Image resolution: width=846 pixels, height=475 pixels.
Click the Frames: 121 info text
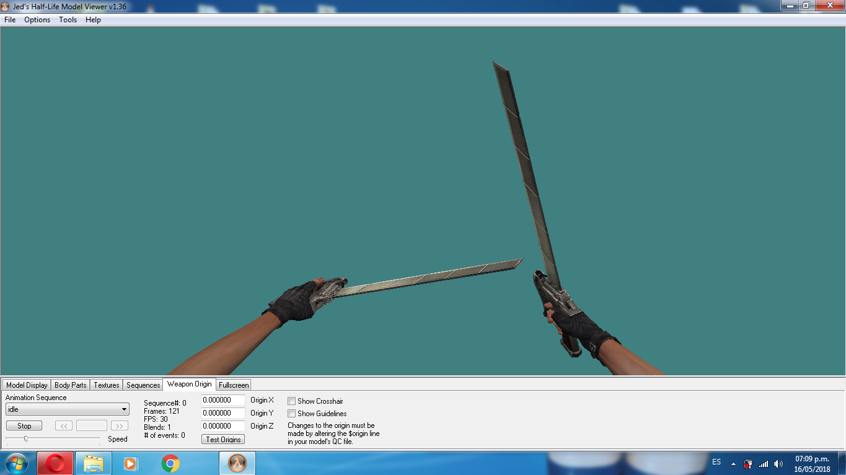162,411
